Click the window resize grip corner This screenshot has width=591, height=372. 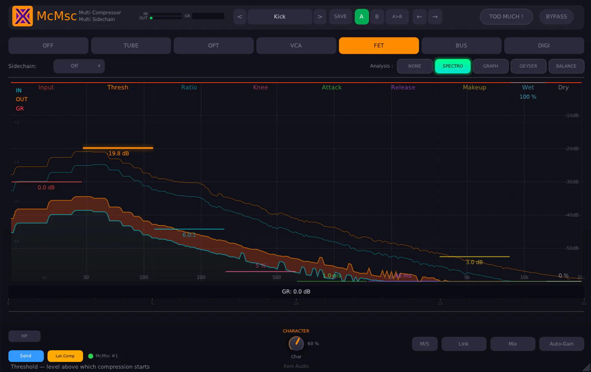click(586, 367)
